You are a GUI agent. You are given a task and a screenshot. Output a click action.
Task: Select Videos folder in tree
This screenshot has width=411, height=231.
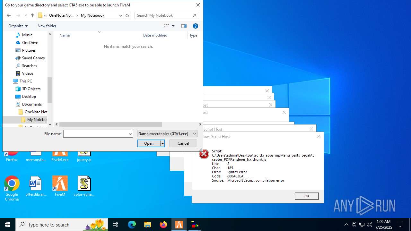[28, 73]
